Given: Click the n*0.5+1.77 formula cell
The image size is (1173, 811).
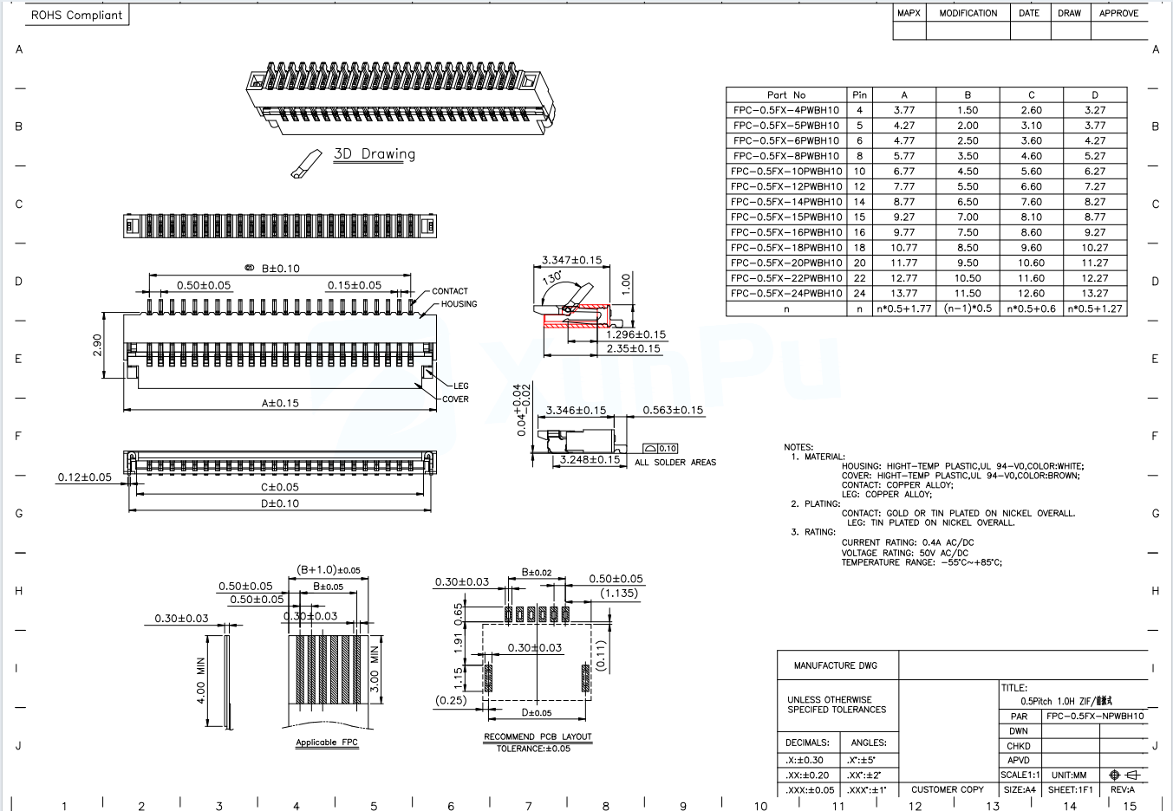Looking at the screenshot, I should coord(903,308).
